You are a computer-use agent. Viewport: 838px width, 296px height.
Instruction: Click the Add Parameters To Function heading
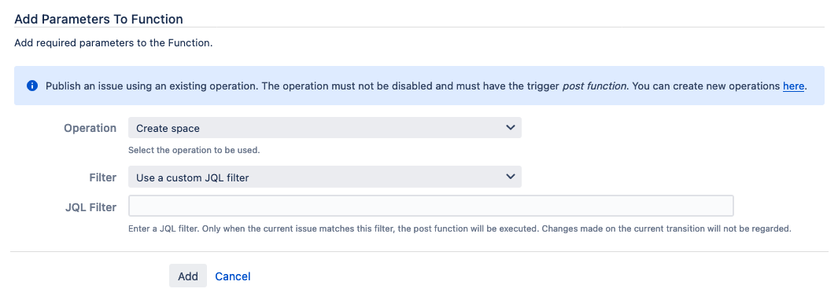click(99, 19)
